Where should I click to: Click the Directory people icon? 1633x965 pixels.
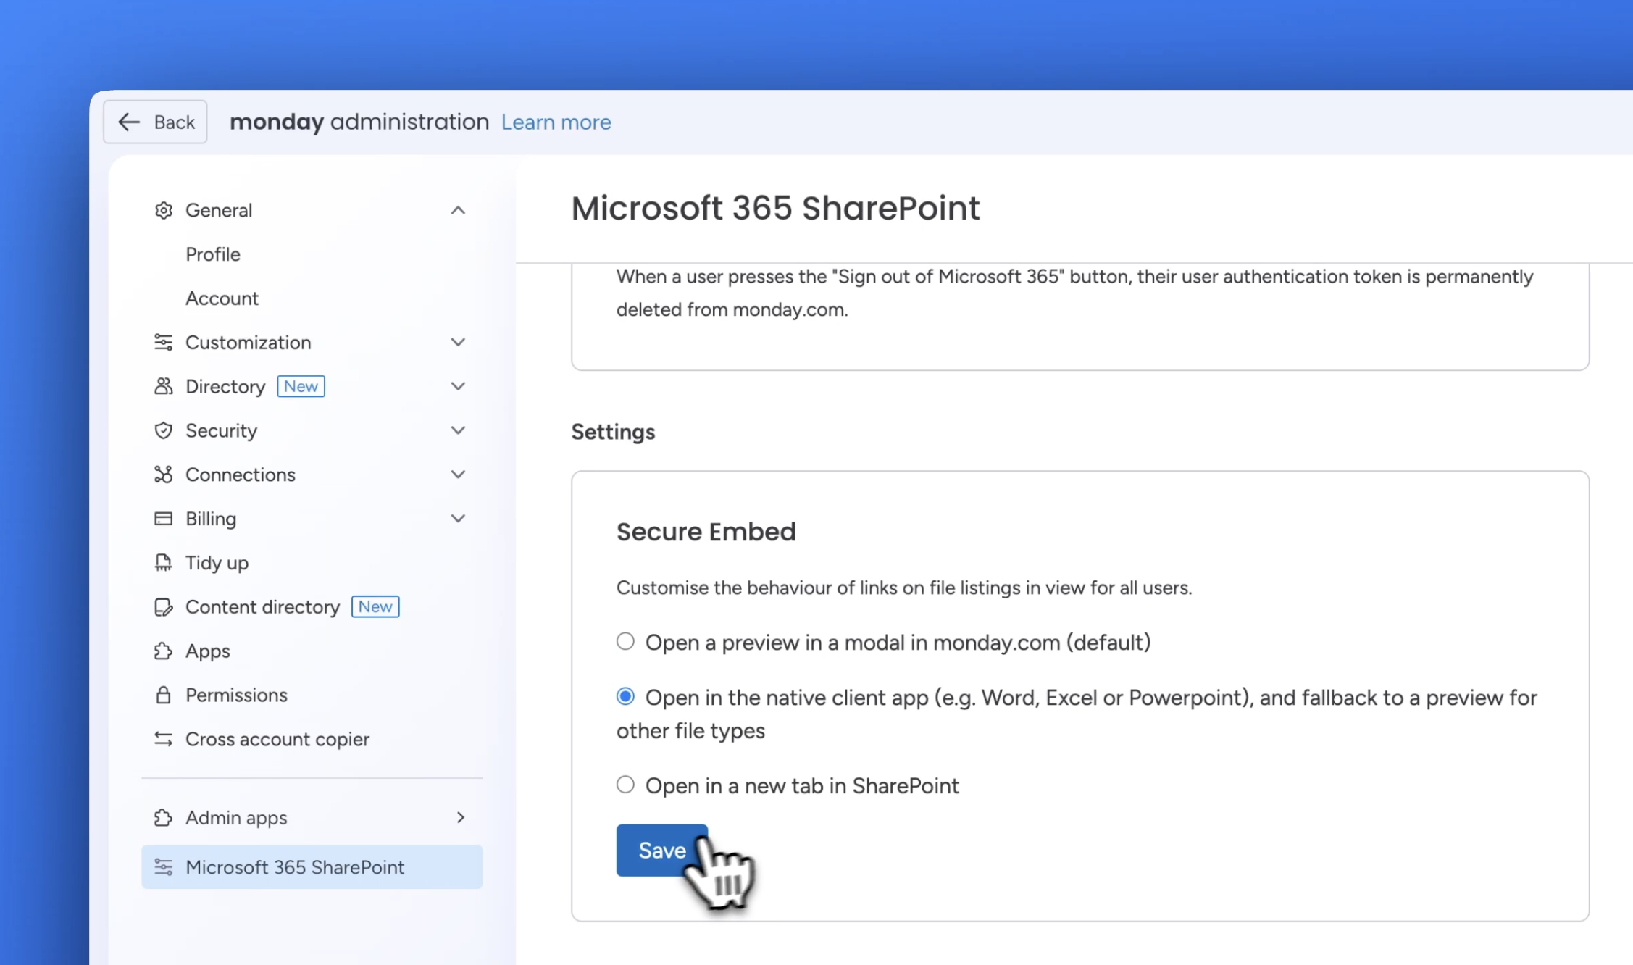pyautogui.click(x=164, y=386)
